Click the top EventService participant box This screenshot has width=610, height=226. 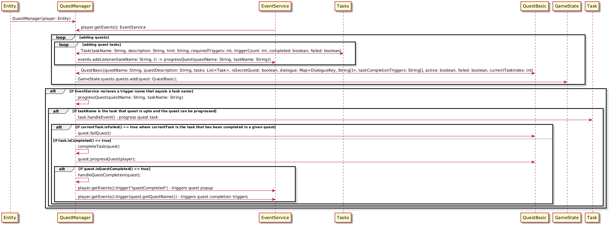pos(275,6)
